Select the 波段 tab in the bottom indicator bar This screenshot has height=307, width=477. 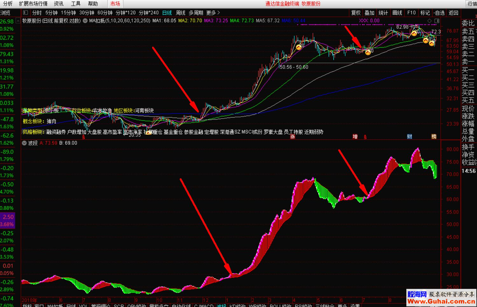(x=221, y=306)
